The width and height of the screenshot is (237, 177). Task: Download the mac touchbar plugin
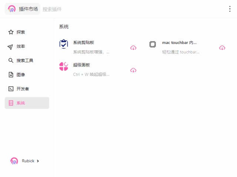222,48
